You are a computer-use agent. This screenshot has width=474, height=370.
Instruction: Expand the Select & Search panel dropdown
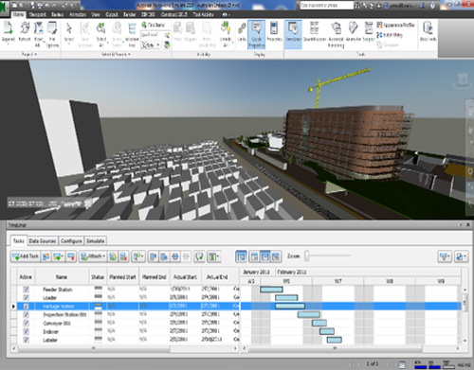(116, 54)
